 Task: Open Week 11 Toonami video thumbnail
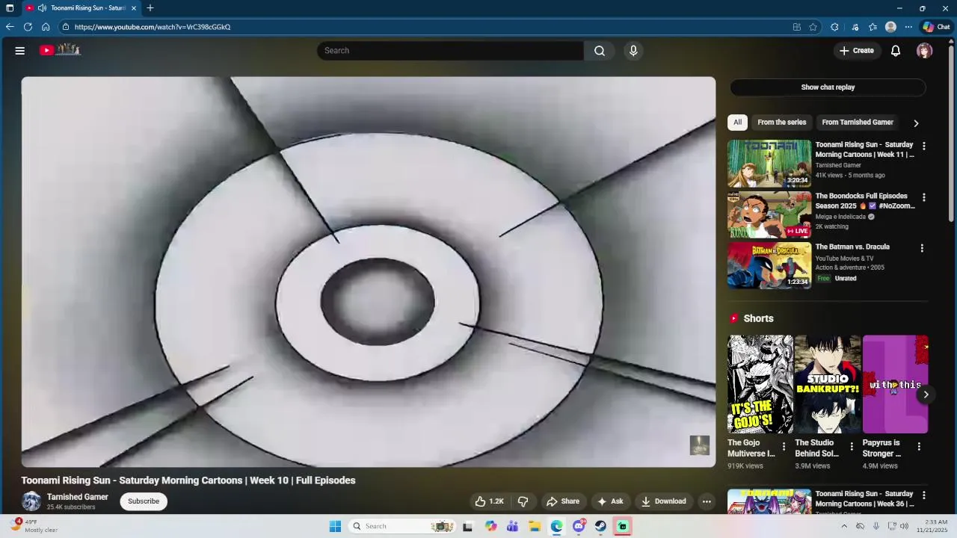click(769, 163)
